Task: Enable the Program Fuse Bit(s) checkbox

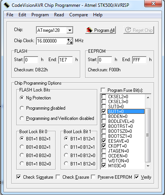Action: tap(103, 90)
